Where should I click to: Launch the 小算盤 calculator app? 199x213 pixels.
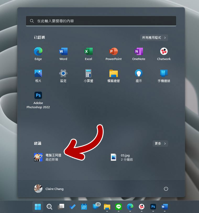[x=89, y=76]
